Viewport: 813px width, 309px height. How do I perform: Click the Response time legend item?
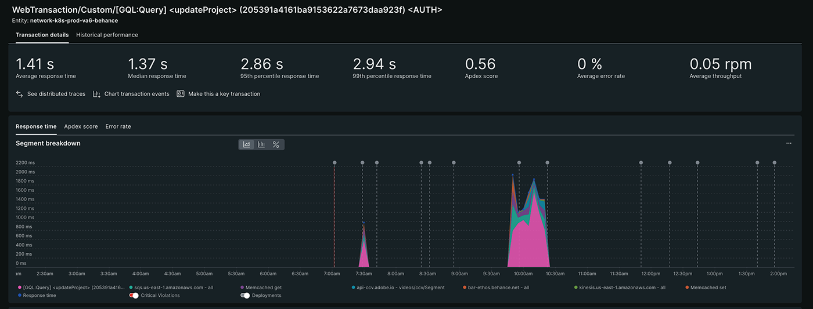39,296
